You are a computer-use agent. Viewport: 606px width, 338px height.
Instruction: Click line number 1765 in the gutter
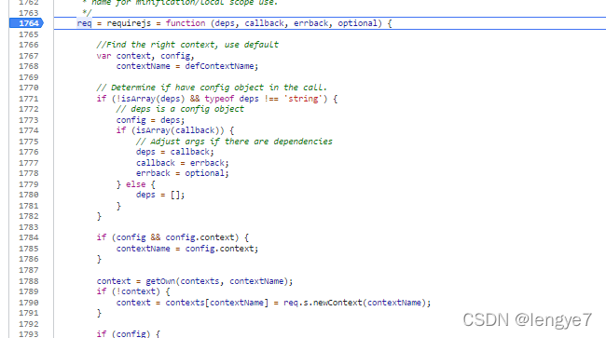(x=29, y=34)
